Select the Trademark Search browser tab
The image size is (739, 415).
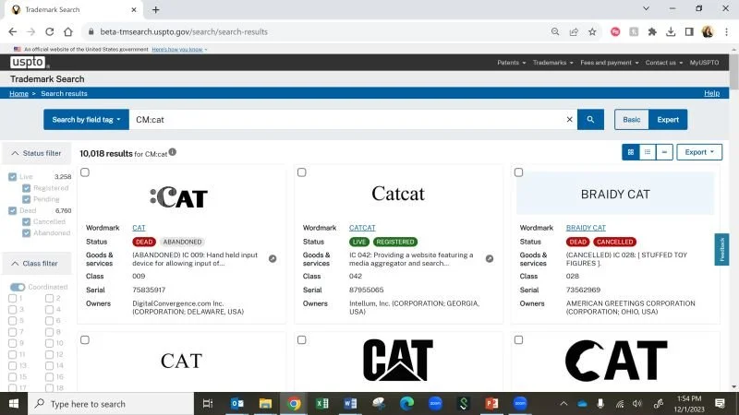click(x=74, y=9)
